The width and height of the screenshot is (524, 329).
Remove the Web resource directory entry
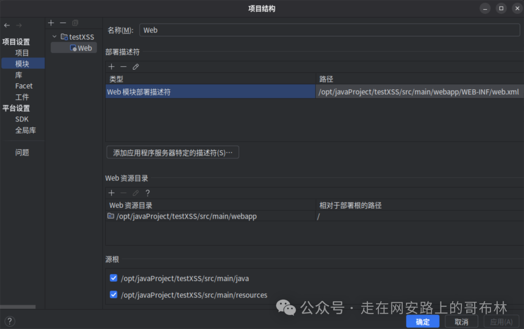tap(124, 193)
